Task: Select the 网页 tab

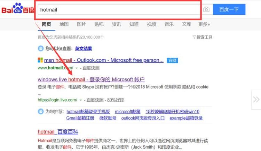Action: 46,24
